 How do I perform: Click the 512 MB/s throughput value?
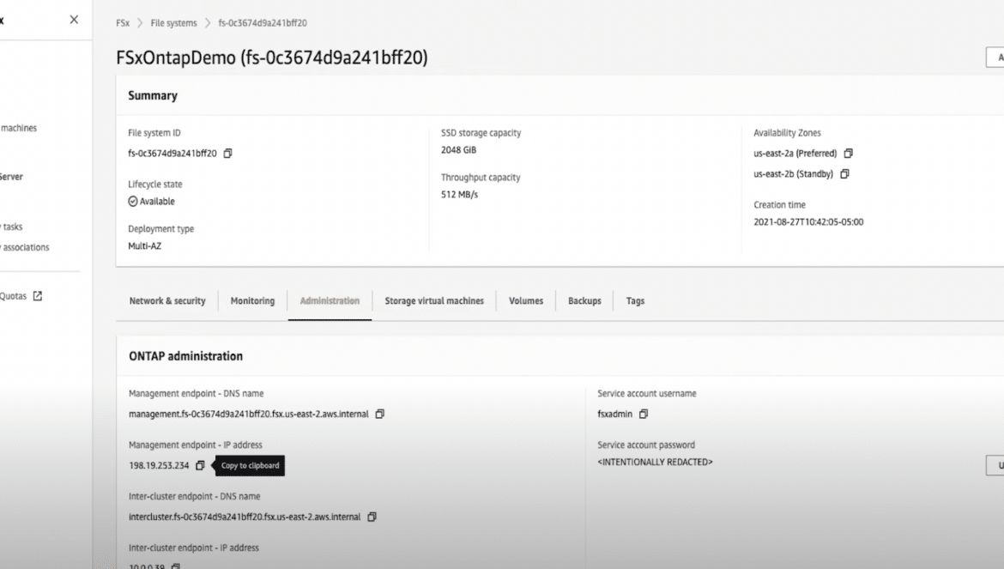pyautogui.click(x=459, y=195)
